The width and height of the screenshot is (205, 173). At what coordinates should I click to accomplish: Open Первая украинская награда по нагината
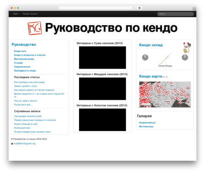click(35, 120)
